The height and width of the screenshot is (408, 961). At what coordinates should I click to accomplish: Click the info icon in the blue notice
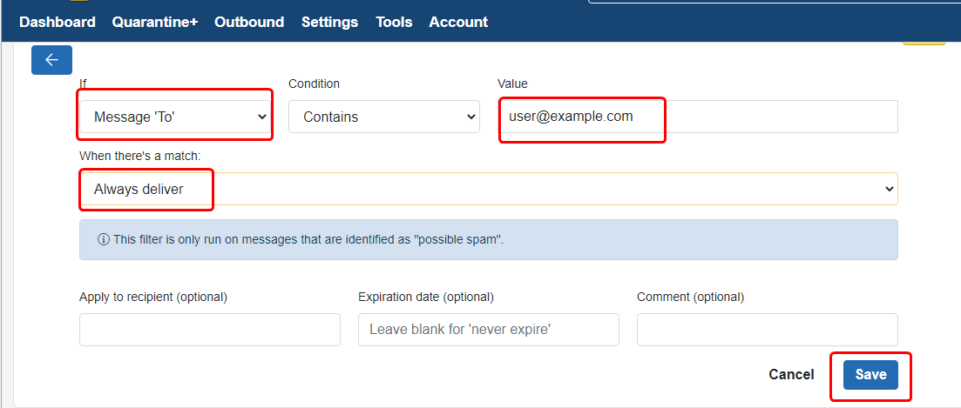pos(104,239)
